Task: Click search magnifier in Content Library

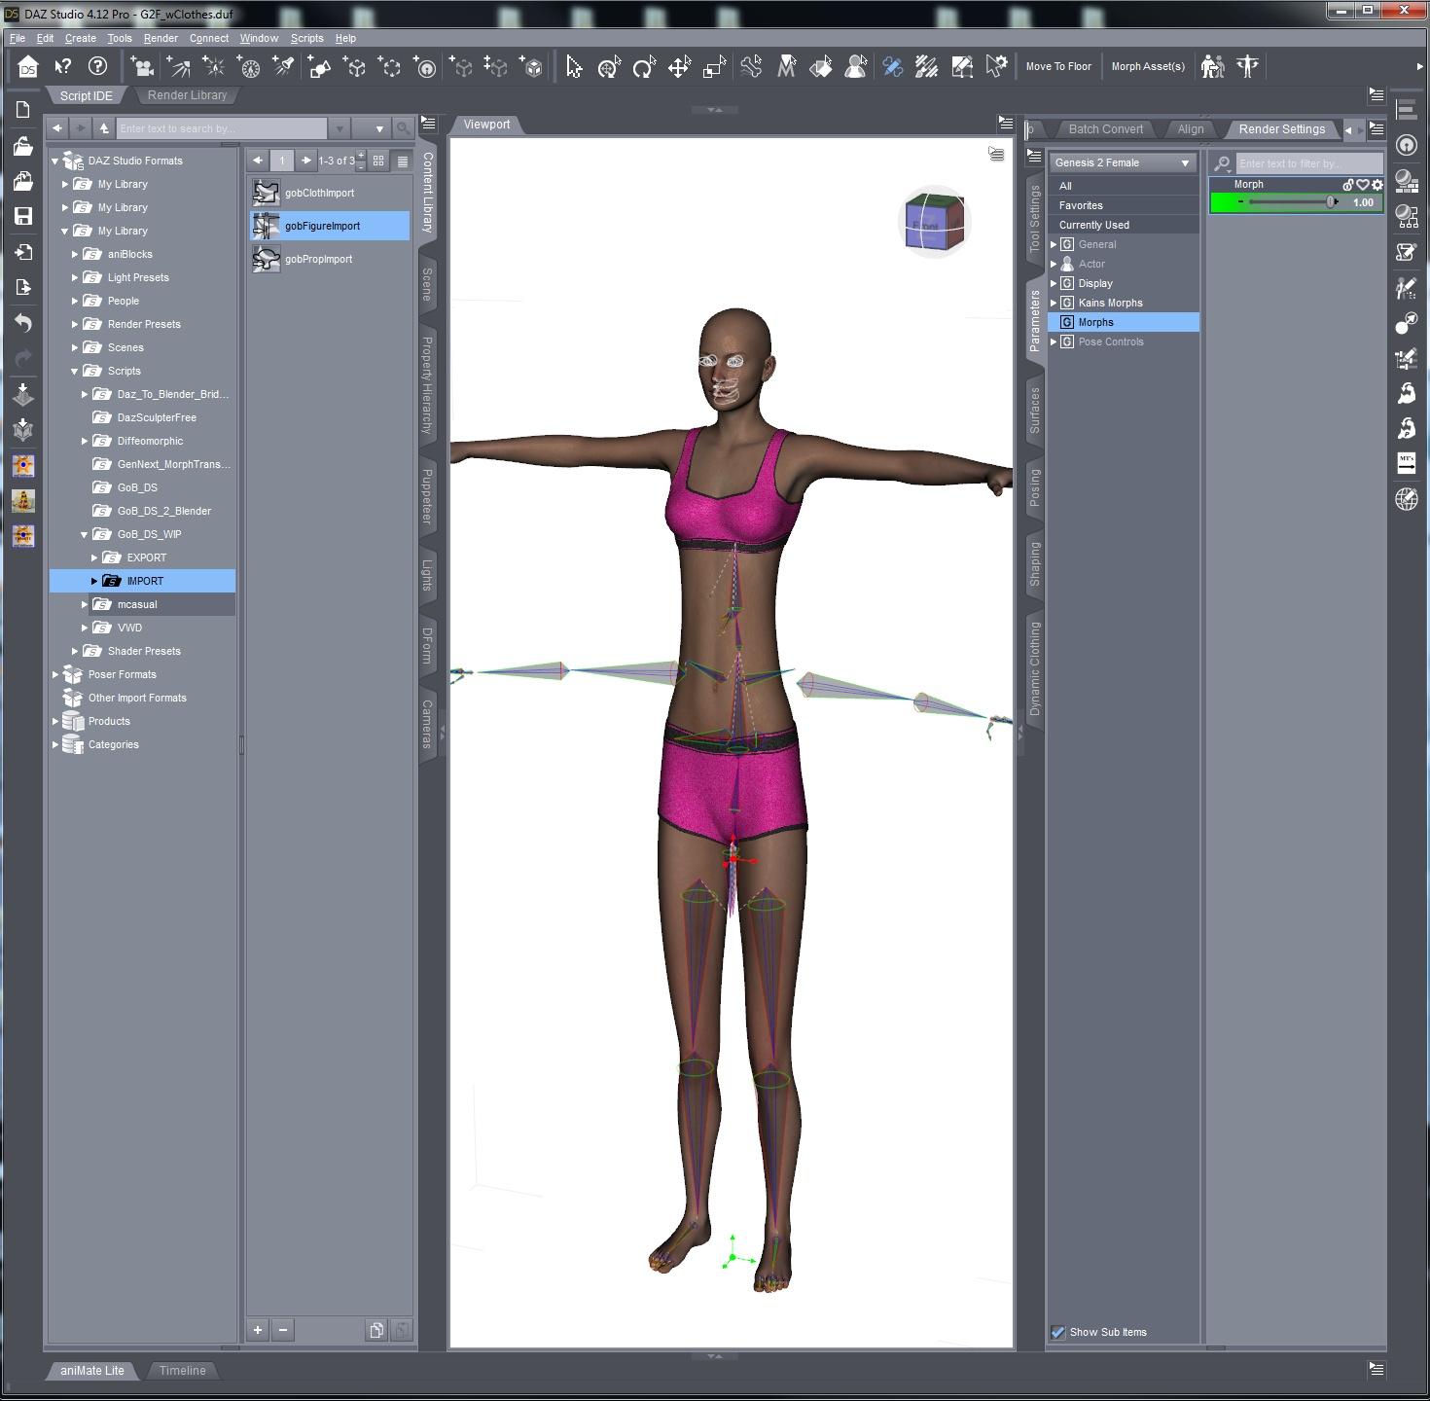Action: (403, 128)
